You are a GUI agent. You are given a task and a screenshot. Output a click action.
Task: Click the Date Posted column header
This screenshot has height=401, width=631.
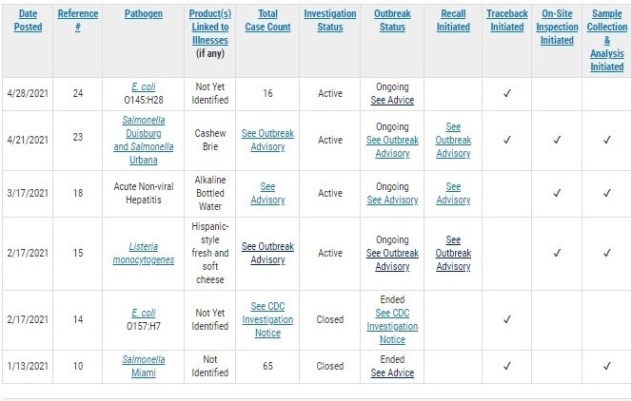tap(28, 21)
